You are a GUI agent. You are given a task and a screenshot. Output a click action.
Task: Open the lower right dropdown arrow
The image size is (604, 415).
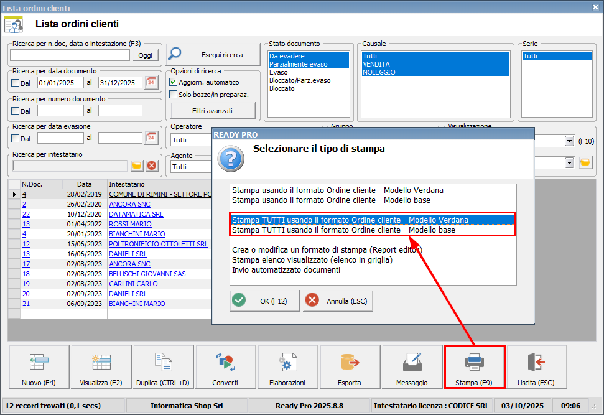tap(570, 162)
